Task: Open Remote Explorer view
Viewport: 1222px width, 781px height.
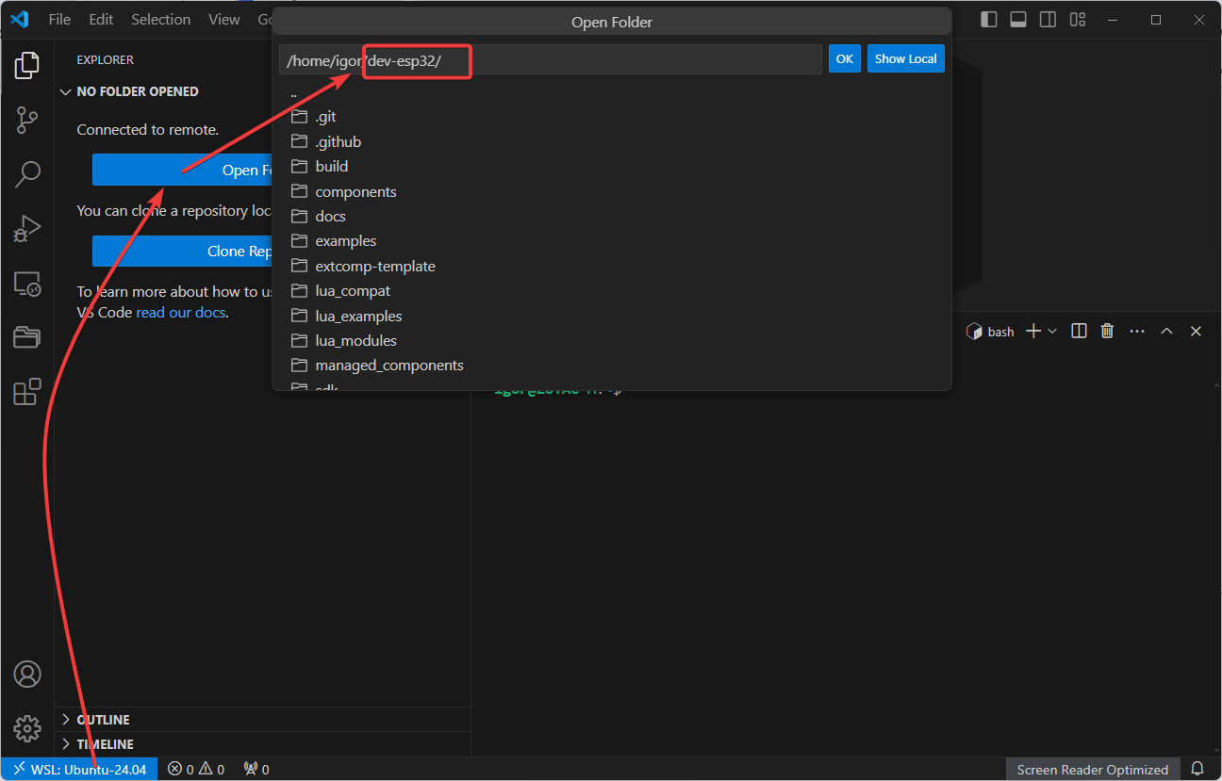Action: coord(27,283)
